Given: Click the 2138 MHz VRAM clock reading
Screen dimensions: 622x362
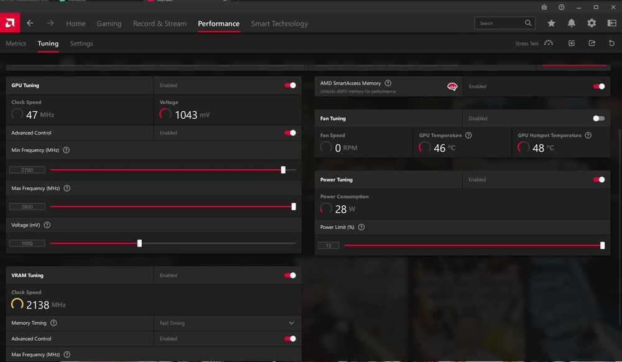Looking at the screenshot, I should tap(45, 305).
